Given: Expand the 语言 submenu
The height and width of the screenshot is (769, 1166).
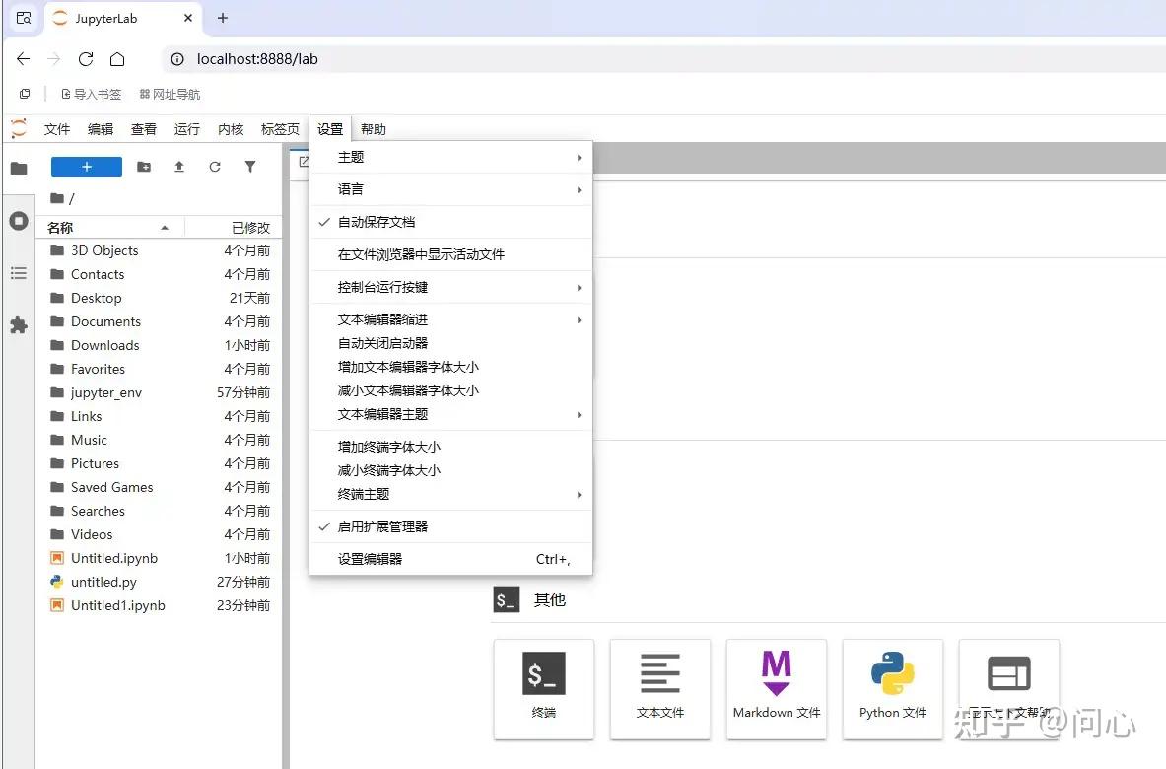Looking at the screenshot, I should pos(351,188).
